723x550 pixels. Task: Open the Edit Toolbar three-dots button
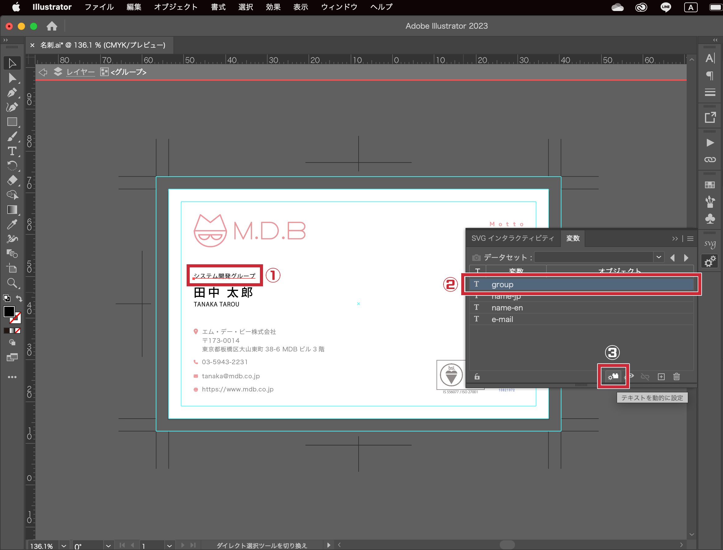[12, 377]
